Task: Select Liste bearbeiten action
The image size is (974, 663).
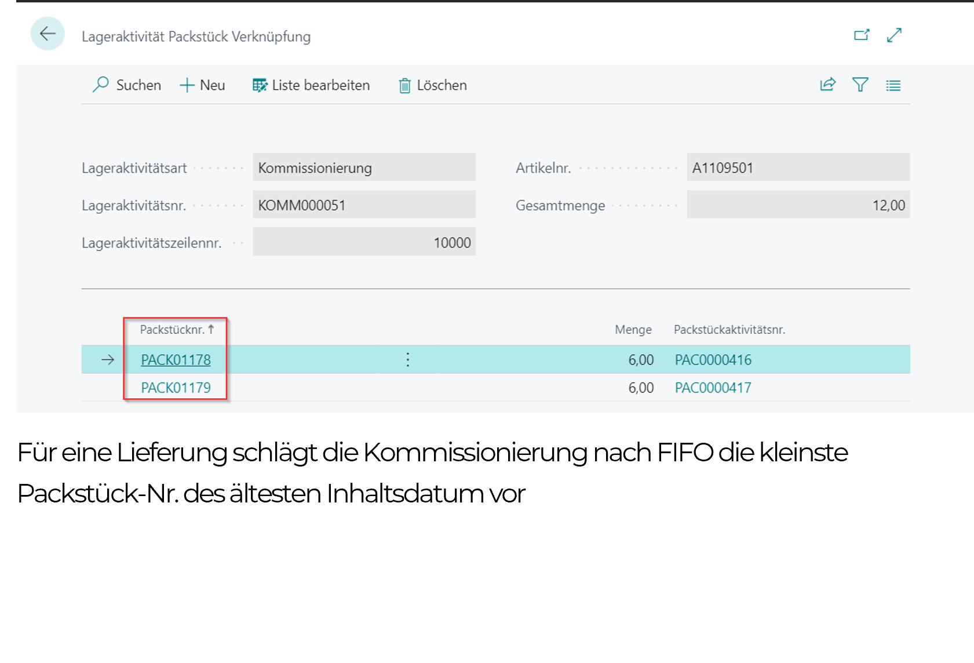Action: 311,85
